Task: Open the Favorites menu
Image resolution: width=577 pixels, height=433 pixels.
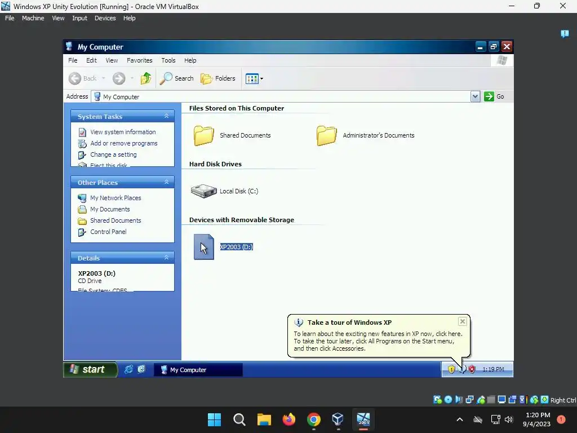Action: coord(140,60)
